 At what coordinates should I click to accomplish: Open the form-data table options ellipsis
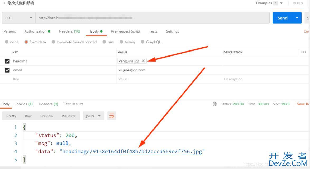pyautogui.click(x=303, y=52)
